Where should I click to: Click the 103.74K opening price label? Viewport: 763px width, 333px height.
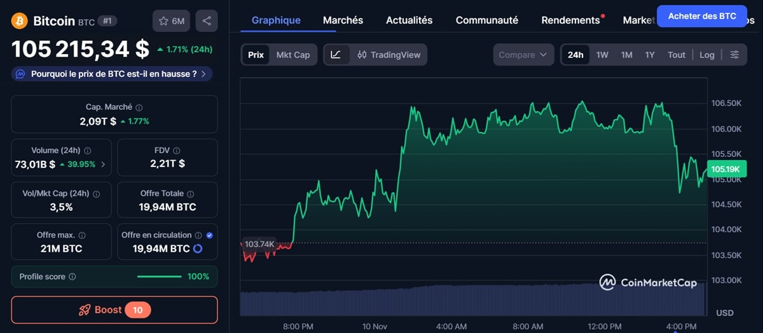click(x=259, y=244)
